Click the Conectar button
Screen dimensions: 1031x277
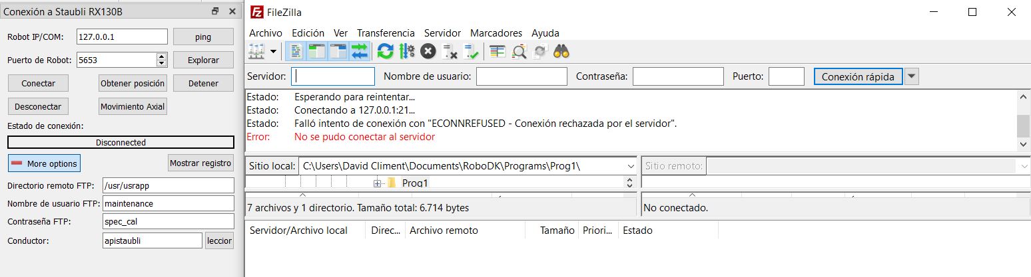(x=38, y=83)
